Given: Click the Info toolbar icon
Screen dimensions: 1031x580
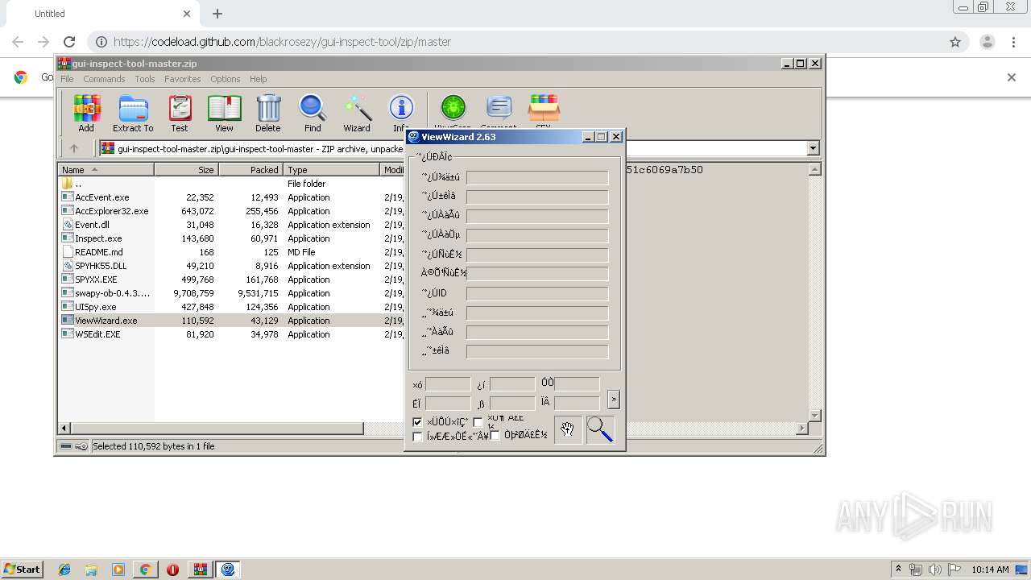Looking at the screenshot, I should point(401,111).
